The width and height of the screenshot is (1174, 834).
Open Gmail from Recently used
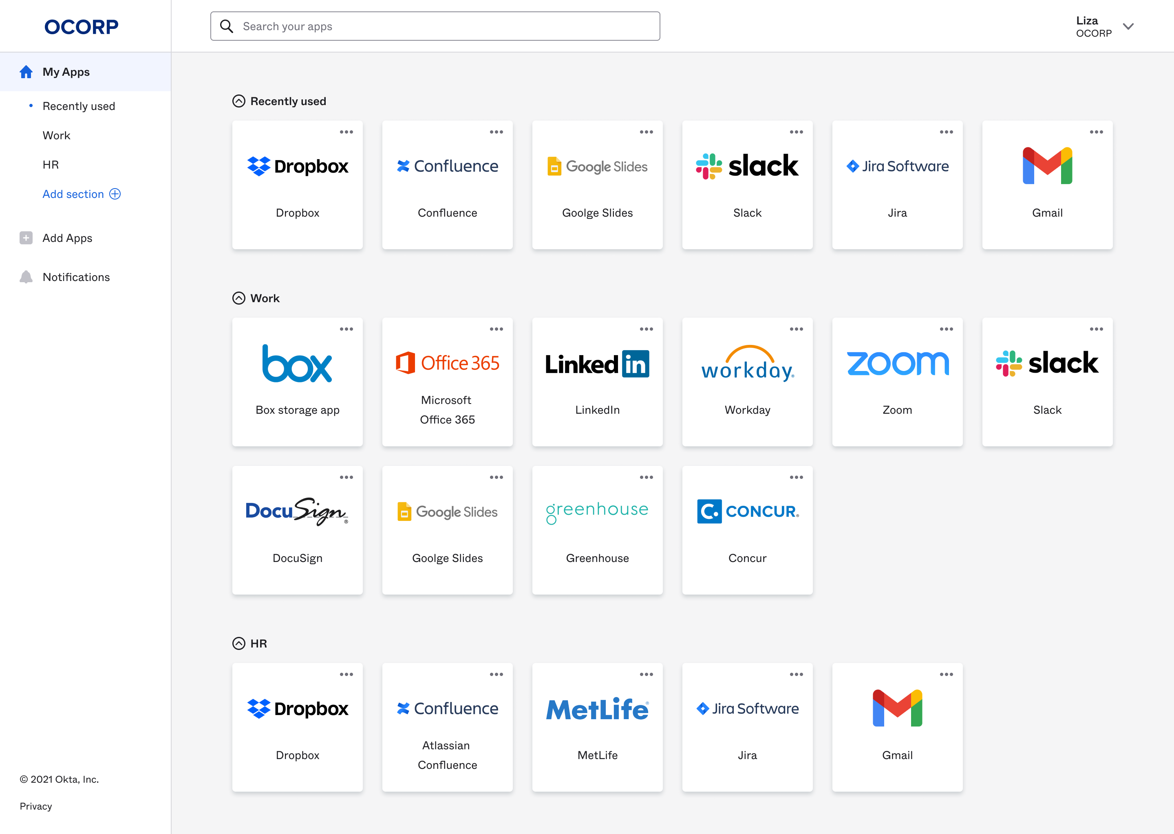pos(1047,185)
